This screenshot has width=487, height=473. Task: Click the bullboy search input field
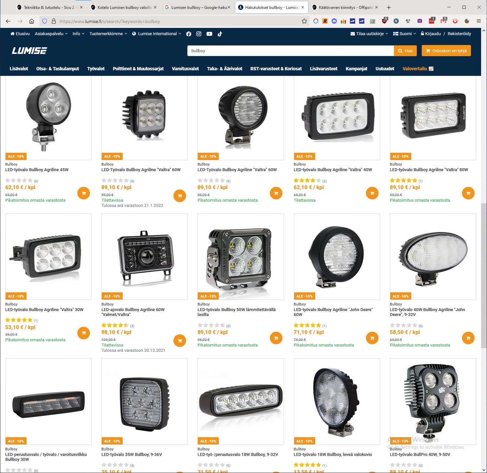(x=291, y=51)
